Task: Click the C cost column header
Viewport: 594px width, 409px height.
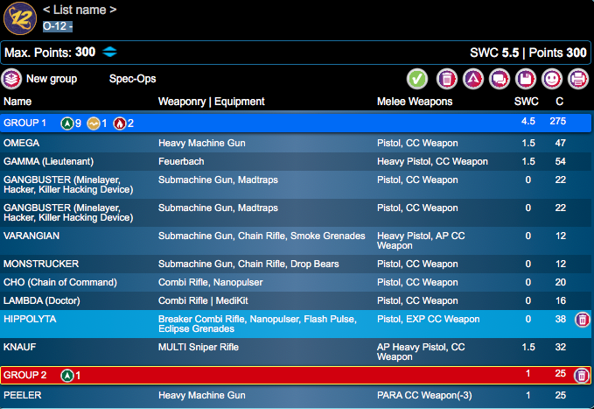Action: point(559,102)
